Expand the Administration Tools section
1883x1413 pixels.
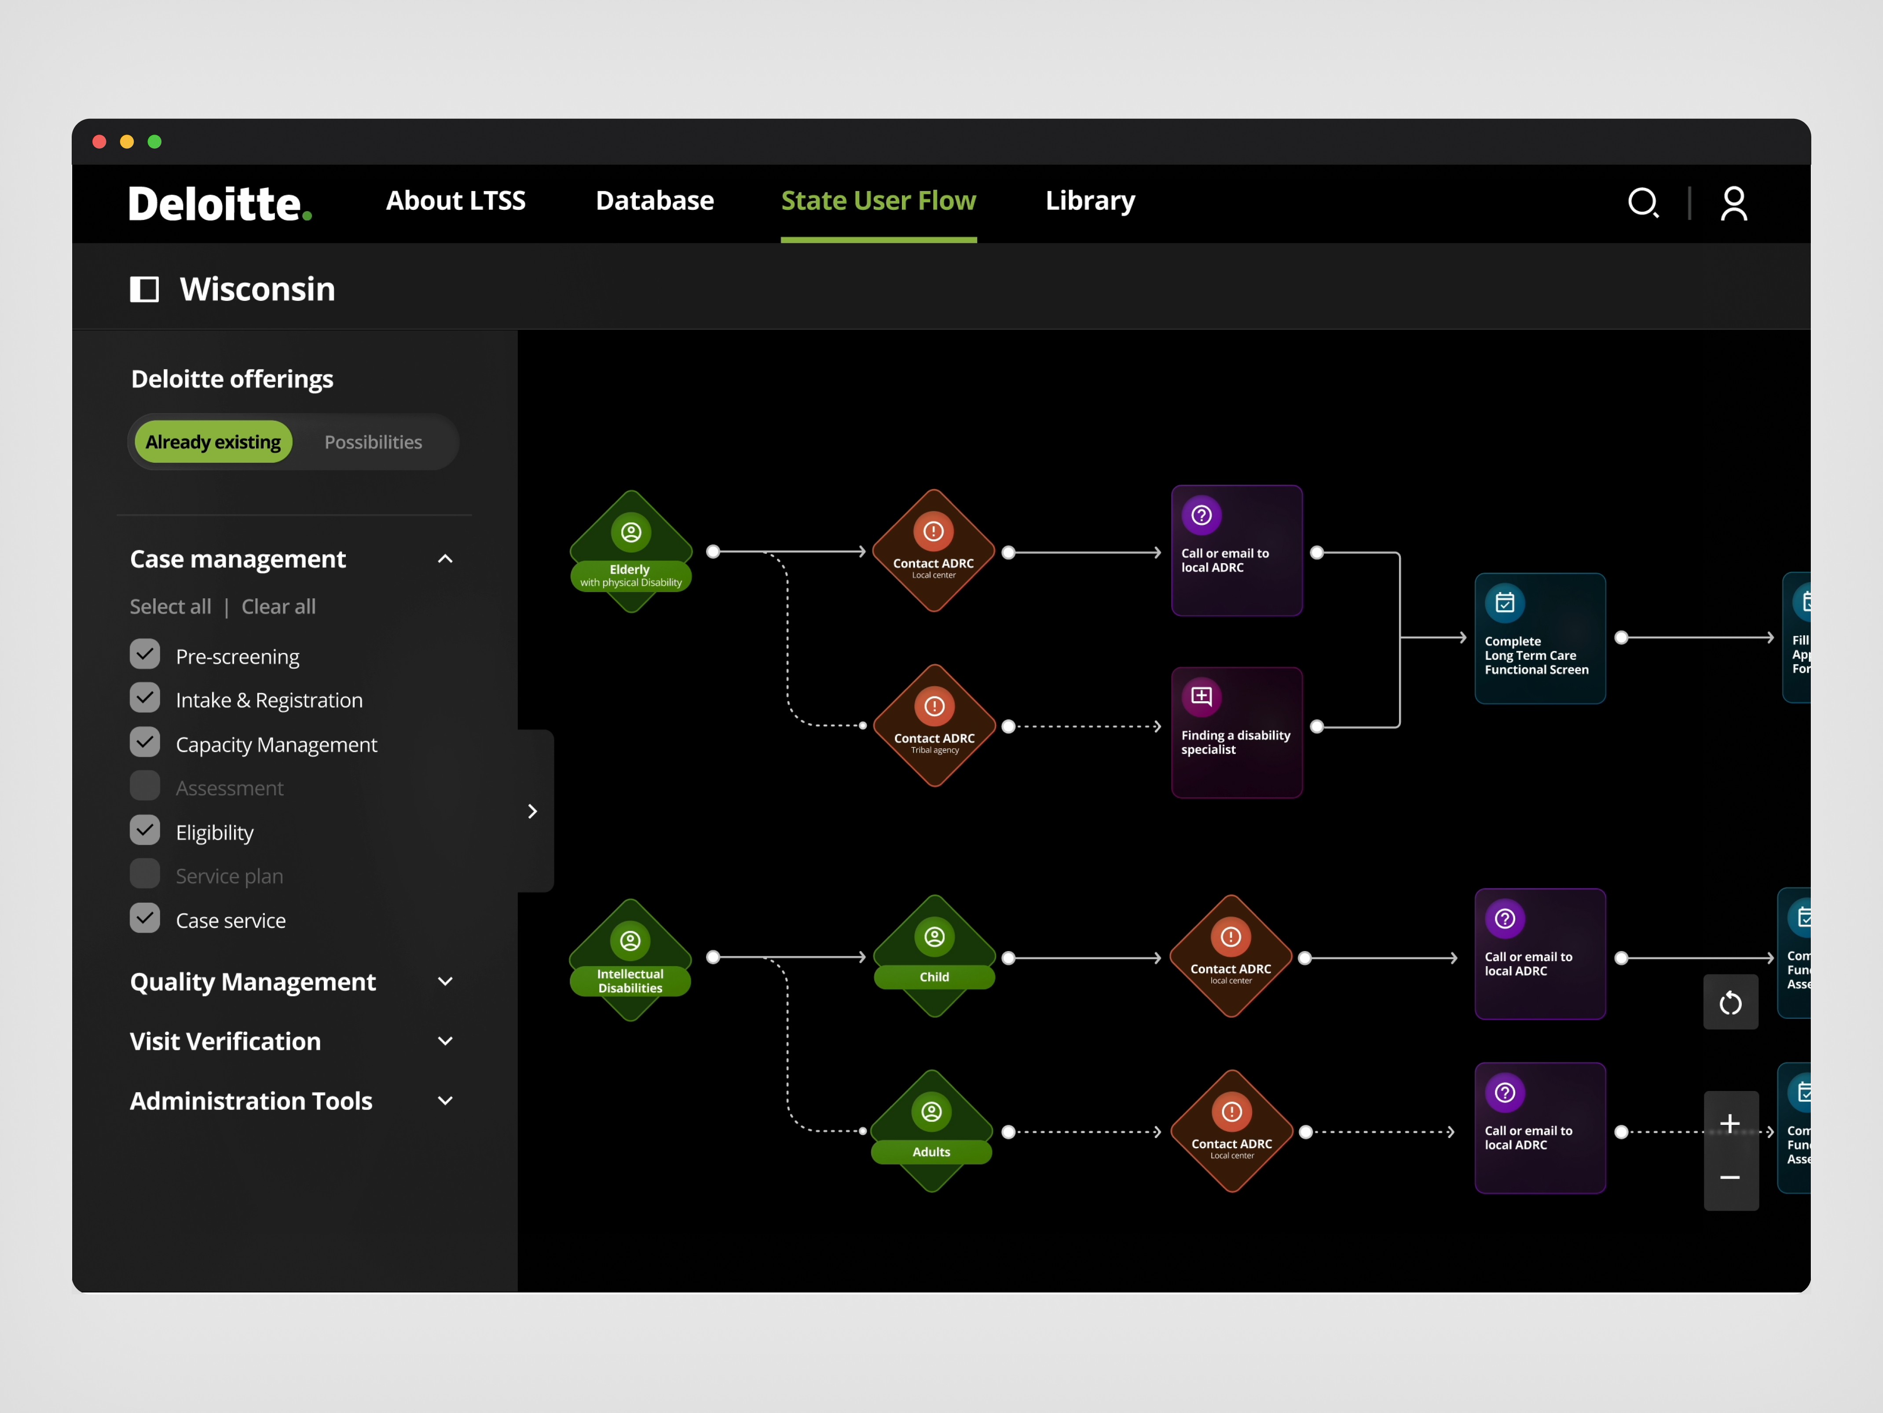click(444, 1101)
